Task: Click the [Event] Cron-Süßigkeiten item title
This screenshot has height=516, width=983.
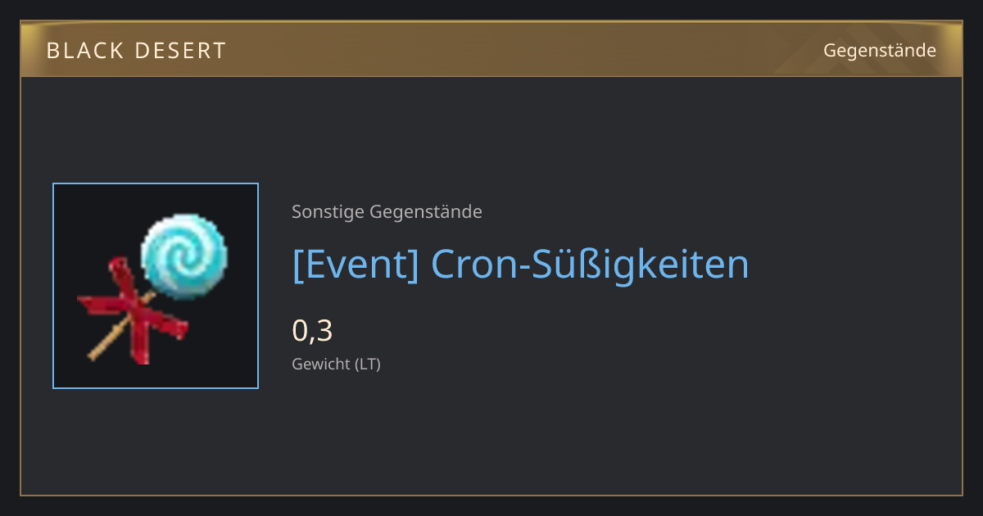Action: coord(520,265)
